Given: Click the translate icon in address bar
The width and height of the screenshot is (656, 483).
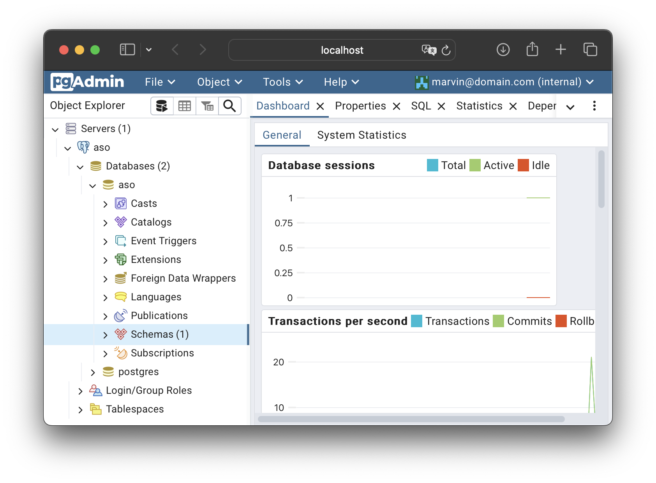Looking at the screenshot, I should (429, 50).
